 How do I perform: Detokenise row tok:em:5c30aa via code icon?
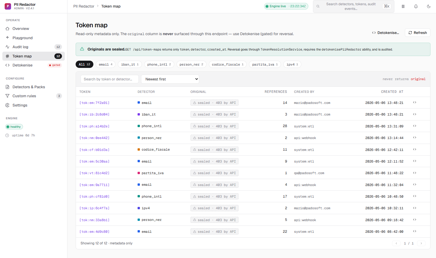tap(415, 161)
